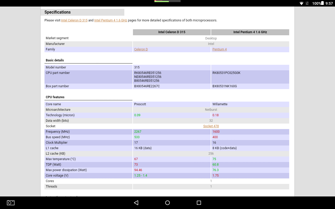Viewport: 335px width, 209px height.
Task: Select the Willamette core name
Action: (x=220, y=104)
